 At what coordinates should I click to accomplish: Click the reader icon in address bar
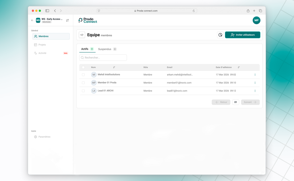pos(99,11)
